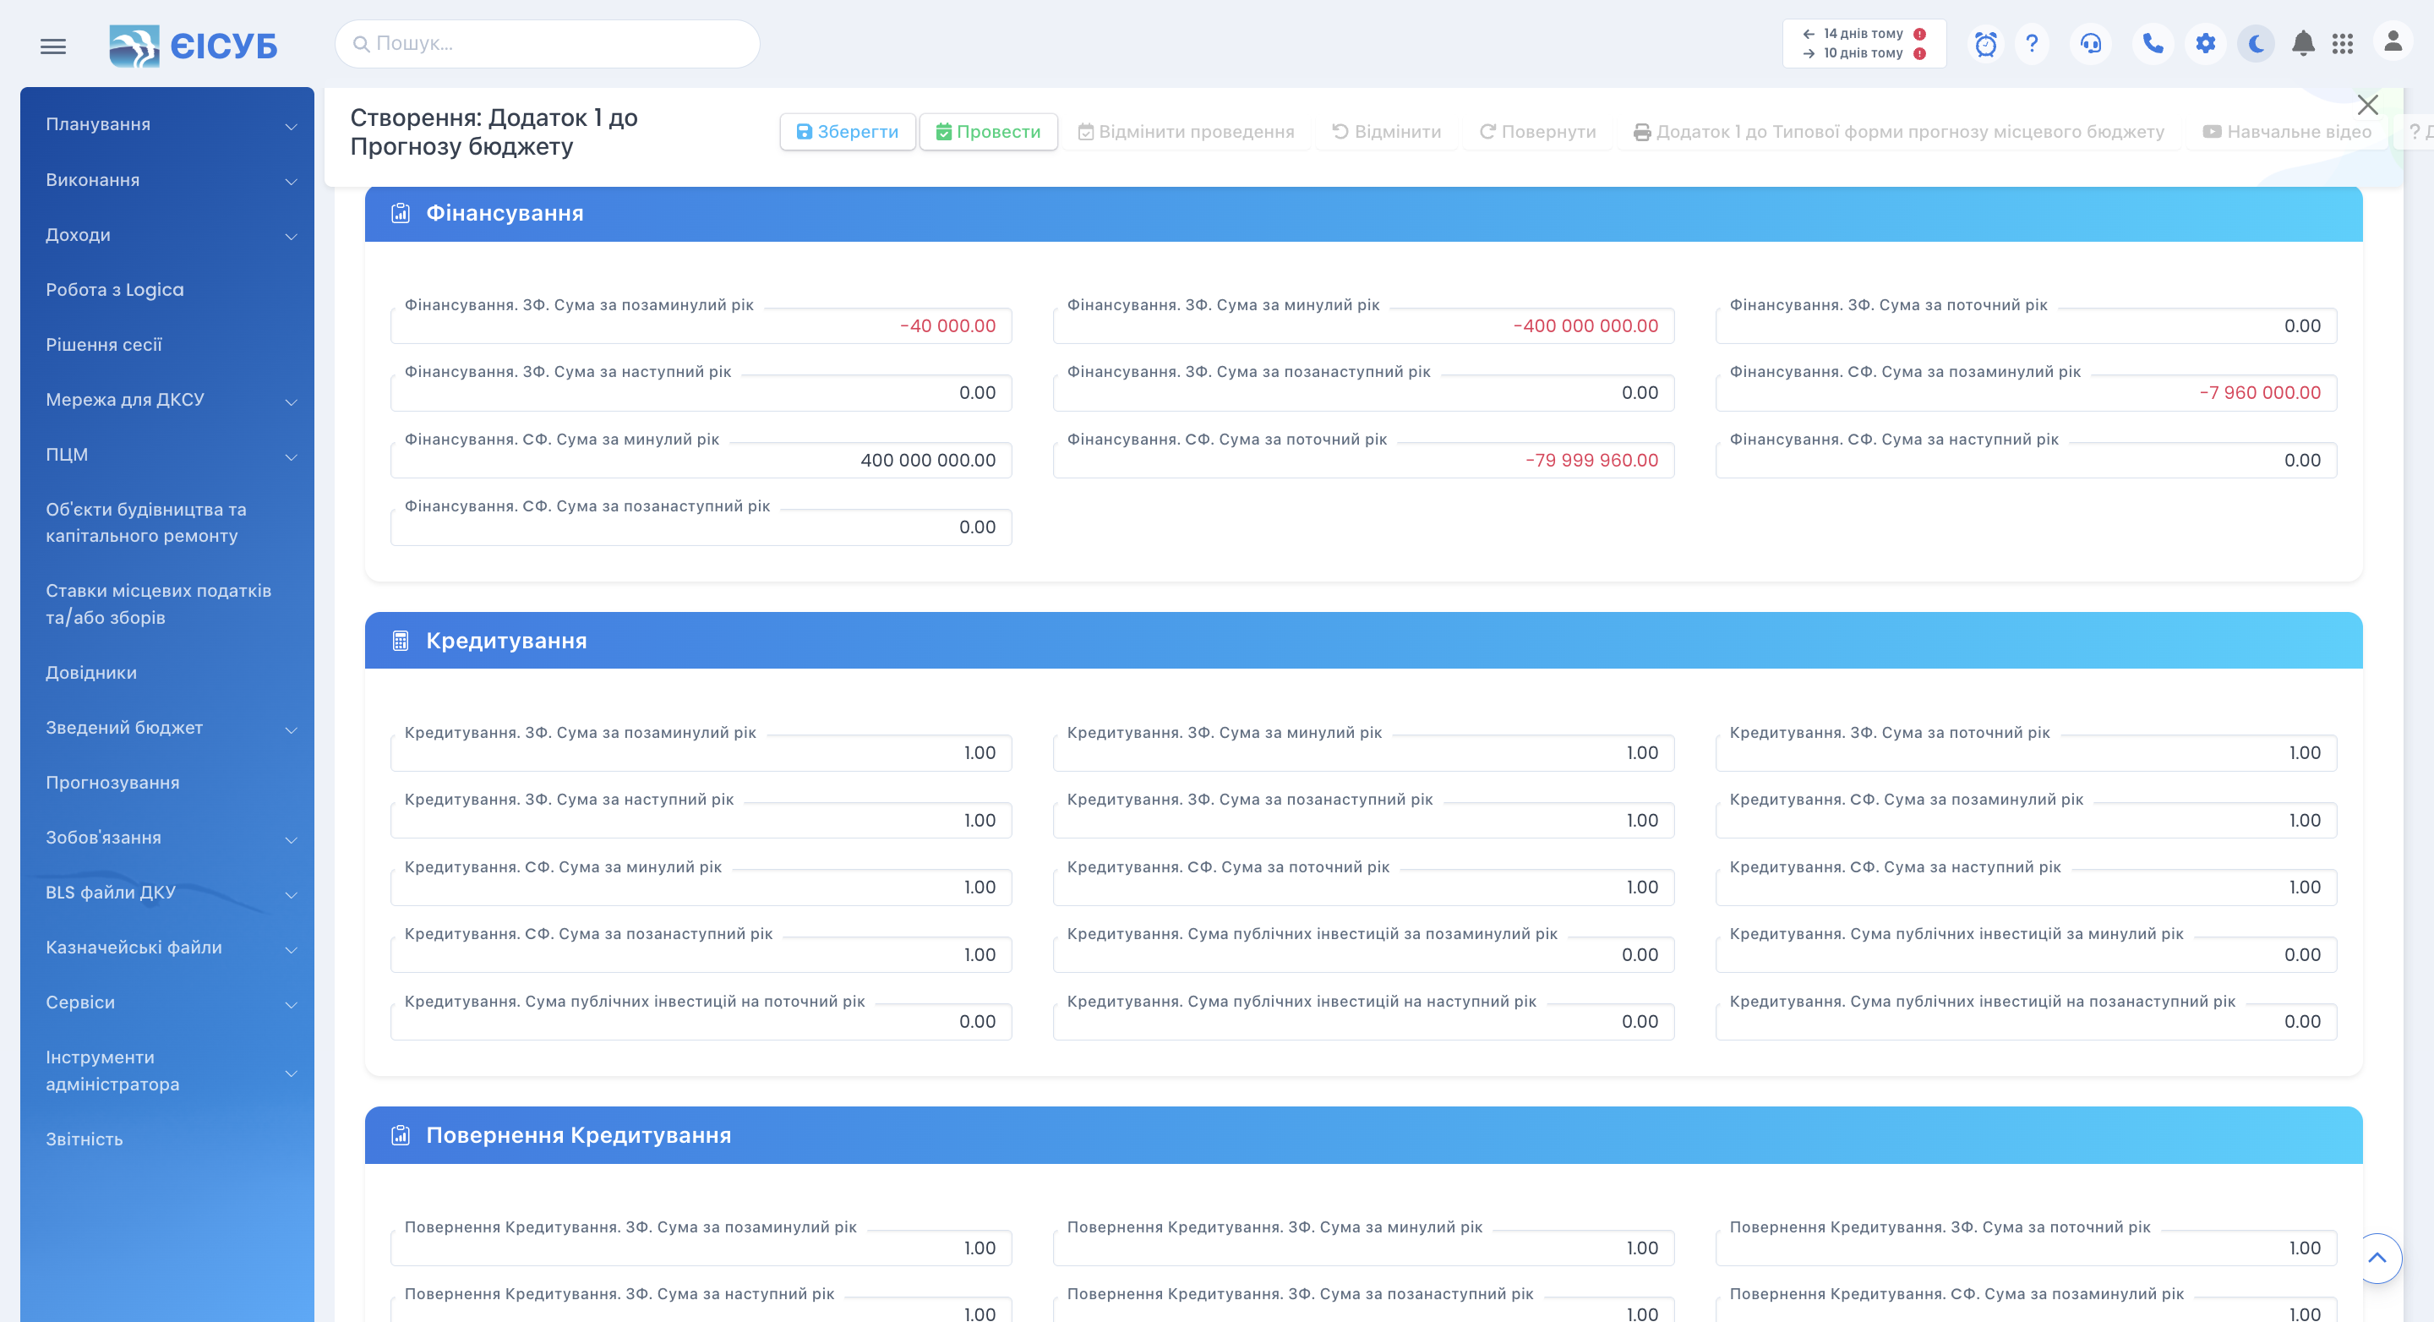Expand the Сервіси menu
The width and height of the screenshot is (2434, 1322).
click(x=167, y=1002)
